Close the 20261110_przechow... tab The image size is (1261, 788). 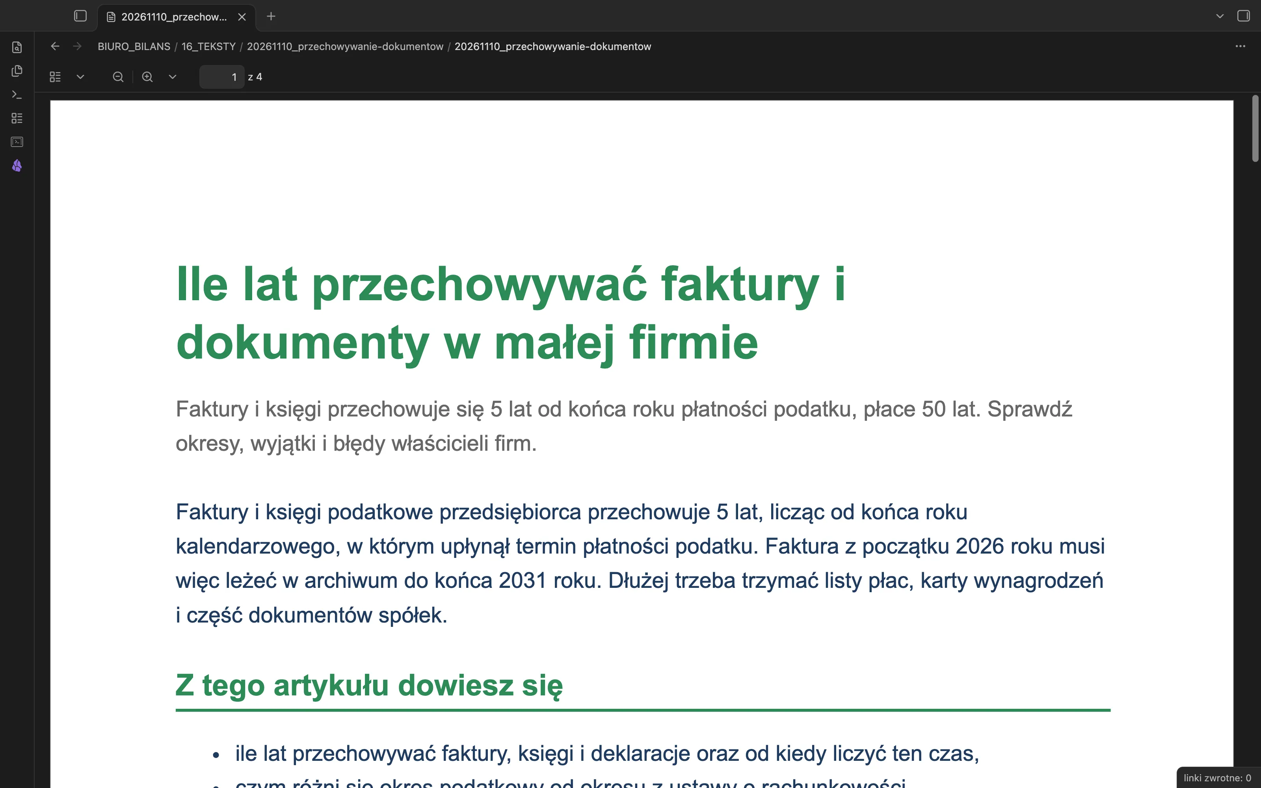coord(242,17)
